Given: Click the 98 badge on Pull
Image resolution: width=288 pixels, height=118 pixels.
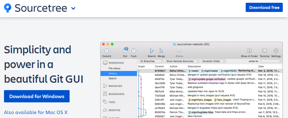Looking at the screenshot, I should 126,49.
